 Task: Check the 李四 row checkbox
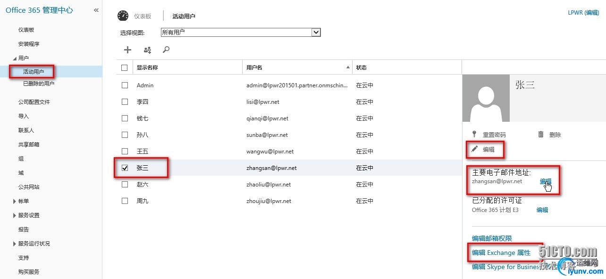coord(125,102)
